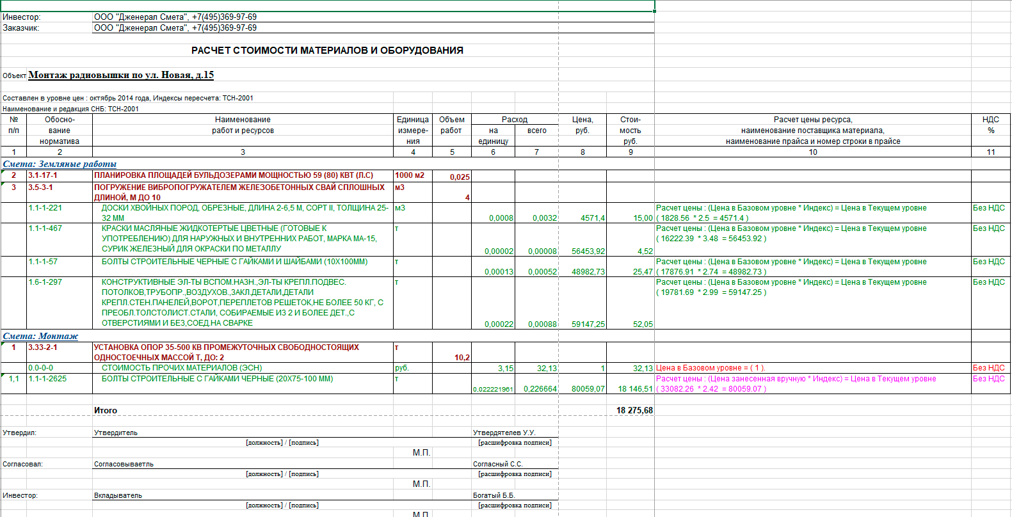
Task: Click the consumption value '0,022221961'
Action: [x=493, y=389]
